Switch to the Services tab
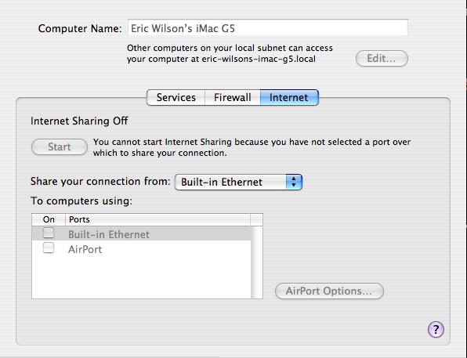 pos(176,97)
